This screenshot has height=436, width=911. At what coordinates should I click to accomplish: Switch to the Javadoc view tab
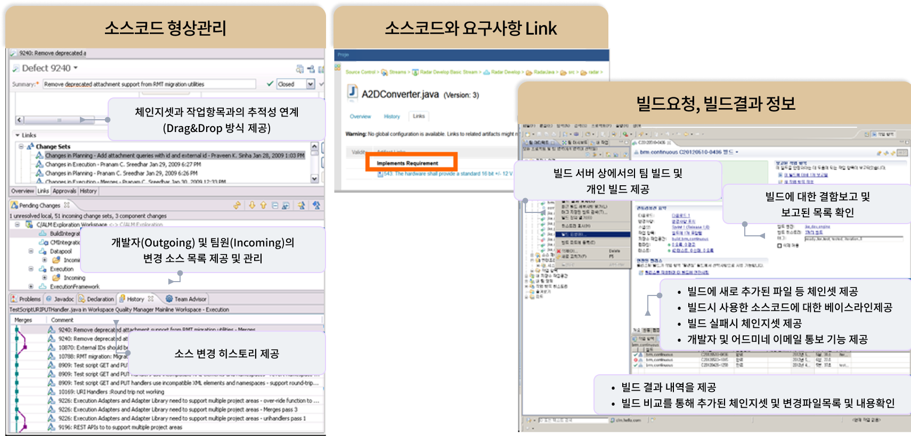point(60,299)
